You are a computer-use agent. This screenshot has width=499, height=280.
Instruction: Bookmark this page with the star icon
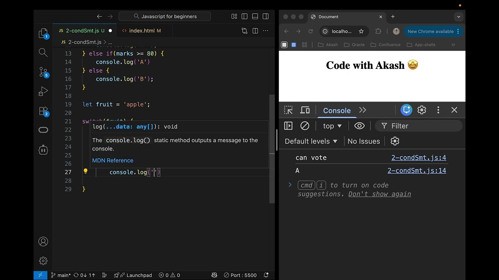tap(361, 31)
